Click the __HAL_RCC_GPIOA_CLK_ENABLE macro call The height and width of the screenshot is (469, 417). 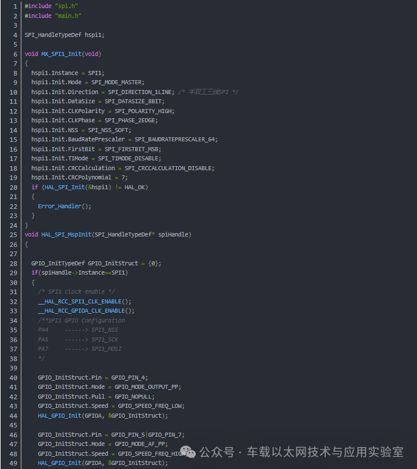pos(81,311)
